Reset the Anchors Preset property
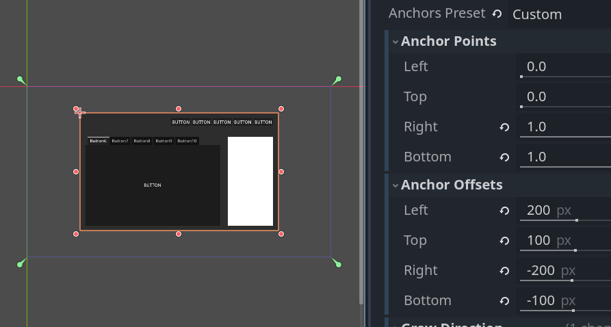This screenshot has height=327, width=611. point(497,14)
